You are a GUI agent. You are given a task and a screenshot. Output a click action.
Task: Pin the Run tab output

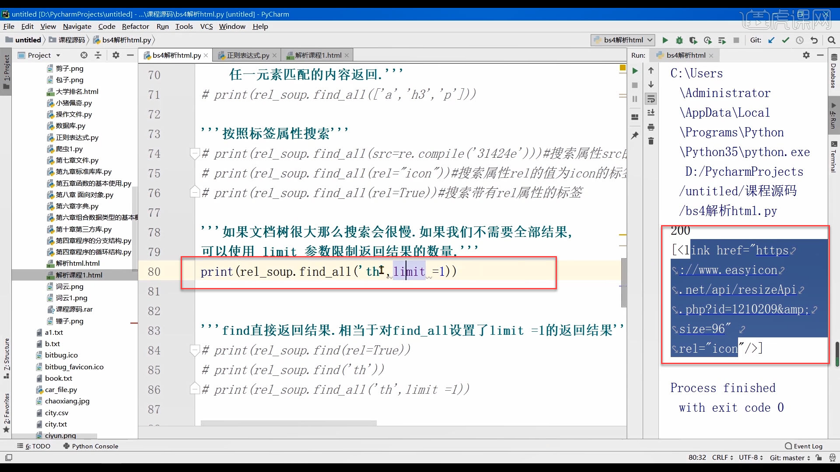point(635,135)
